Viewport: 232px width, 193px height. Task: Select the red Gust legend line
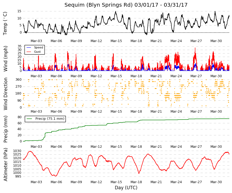[29, 52]
